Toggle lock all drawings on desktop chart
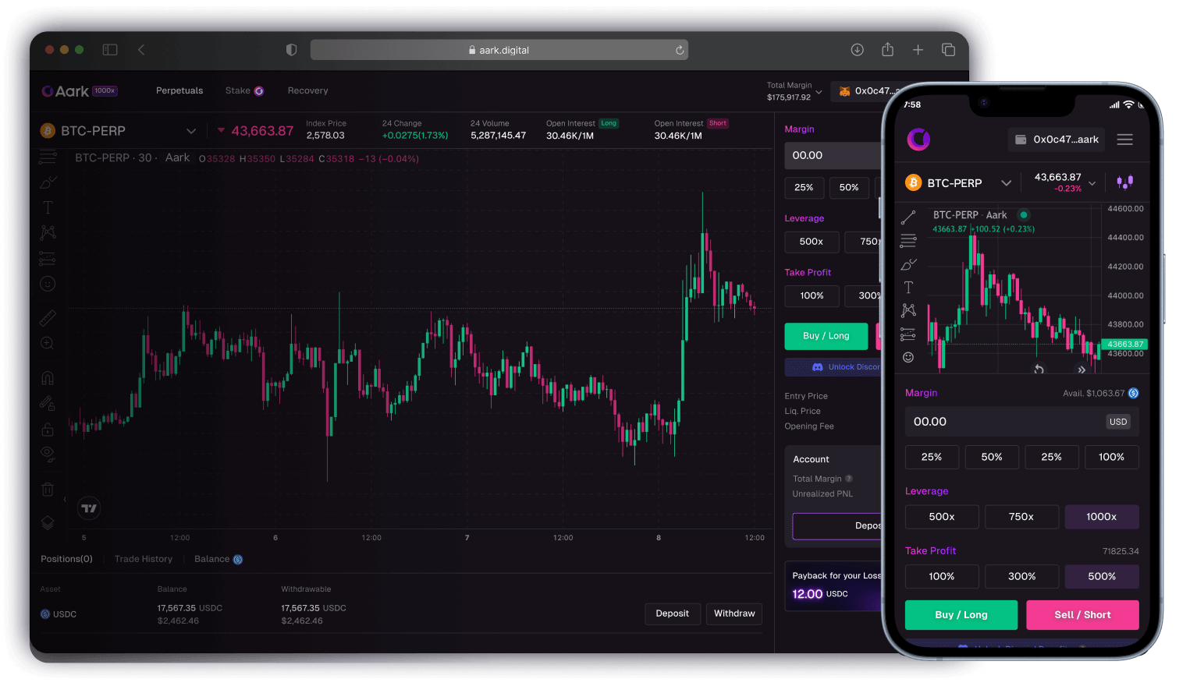This screenshot has width=1197, height=686. point(48,430)
